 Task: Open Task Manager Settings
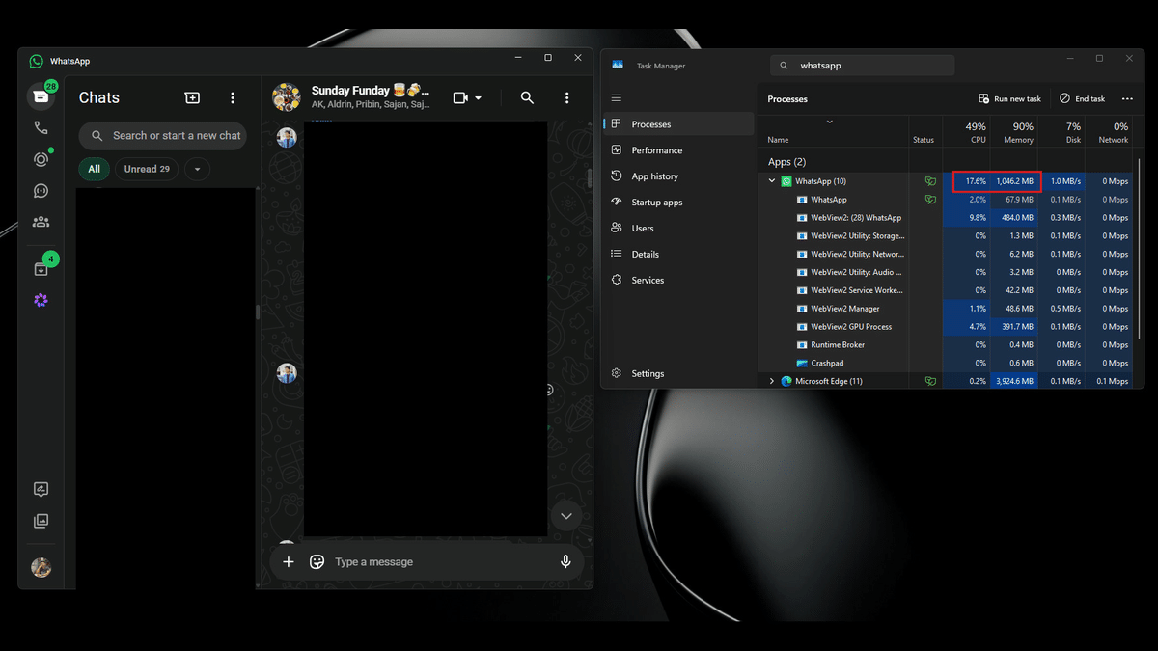tap(679, 373)
